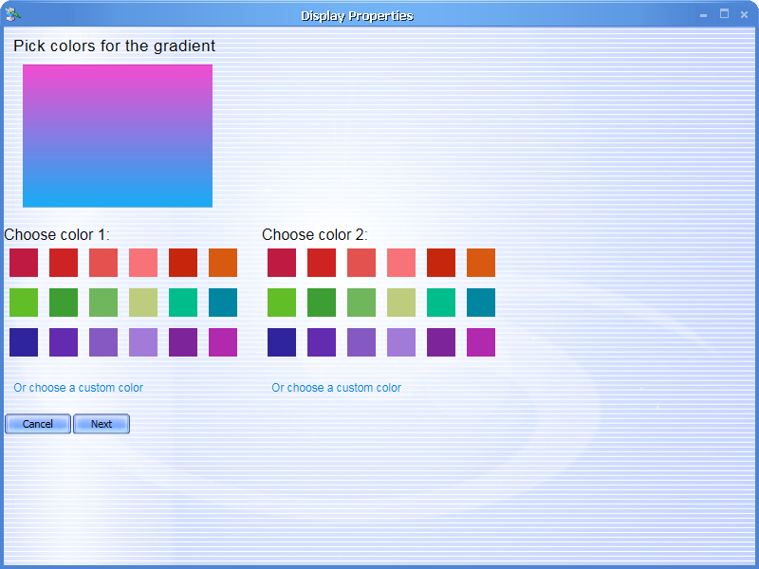This screenshot has height=569, width=759.
Task: Pick pale olive swatch for color 1
Action: [x=143, y=303]
